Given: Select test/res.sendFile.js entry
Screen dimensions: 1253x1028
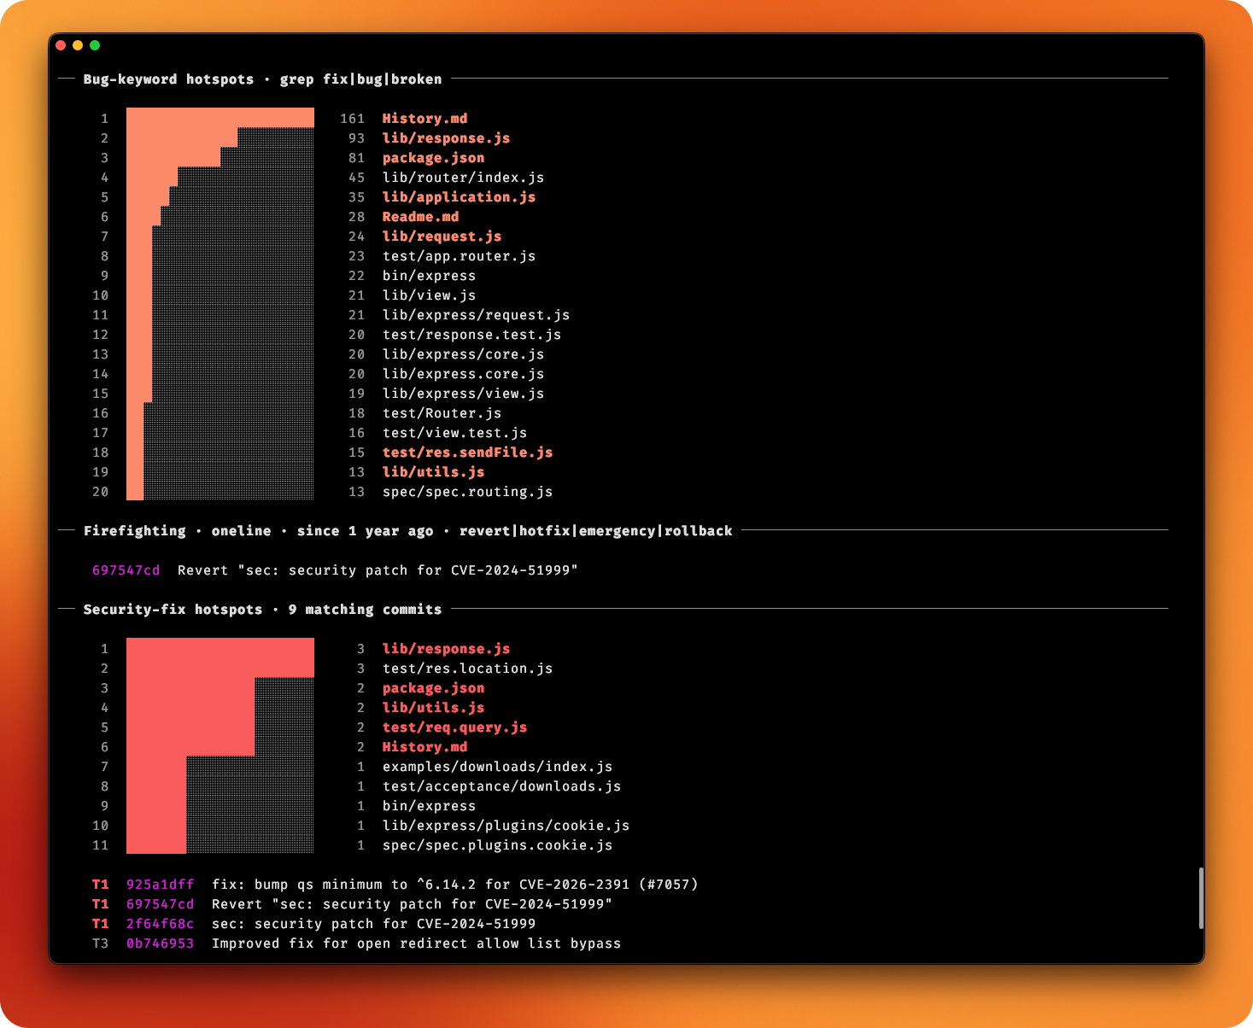Looking at the screenshot, I should (467, 453).
